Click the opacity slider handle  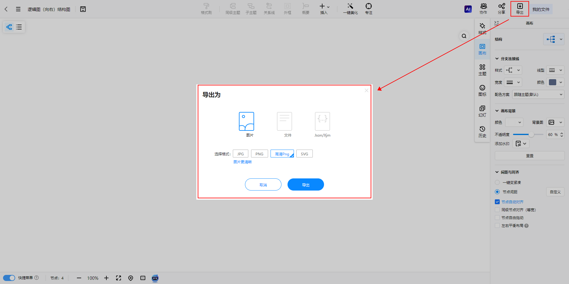(x=531, y=134)
